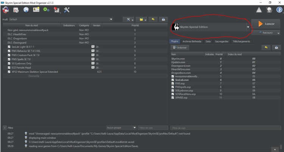Open the Téléchargements tab
This screenshot has width=284, height=152.
click(241, 42)
